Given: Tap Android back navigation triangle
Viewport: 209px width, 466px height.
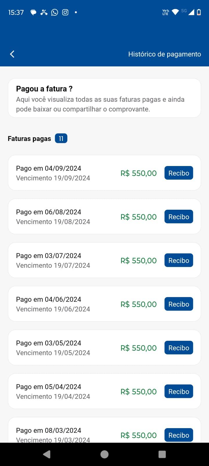Looking at the screenshot, I should click(x=47, y=454).
